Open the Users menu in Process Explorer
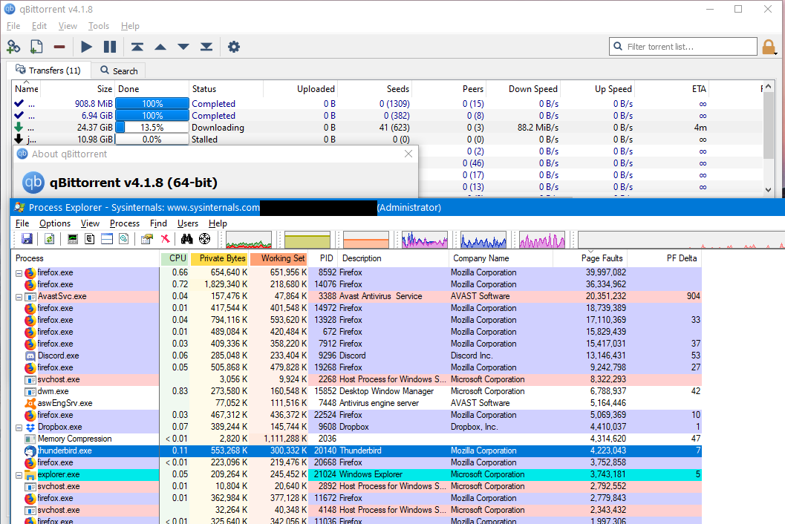 point(188,223)
